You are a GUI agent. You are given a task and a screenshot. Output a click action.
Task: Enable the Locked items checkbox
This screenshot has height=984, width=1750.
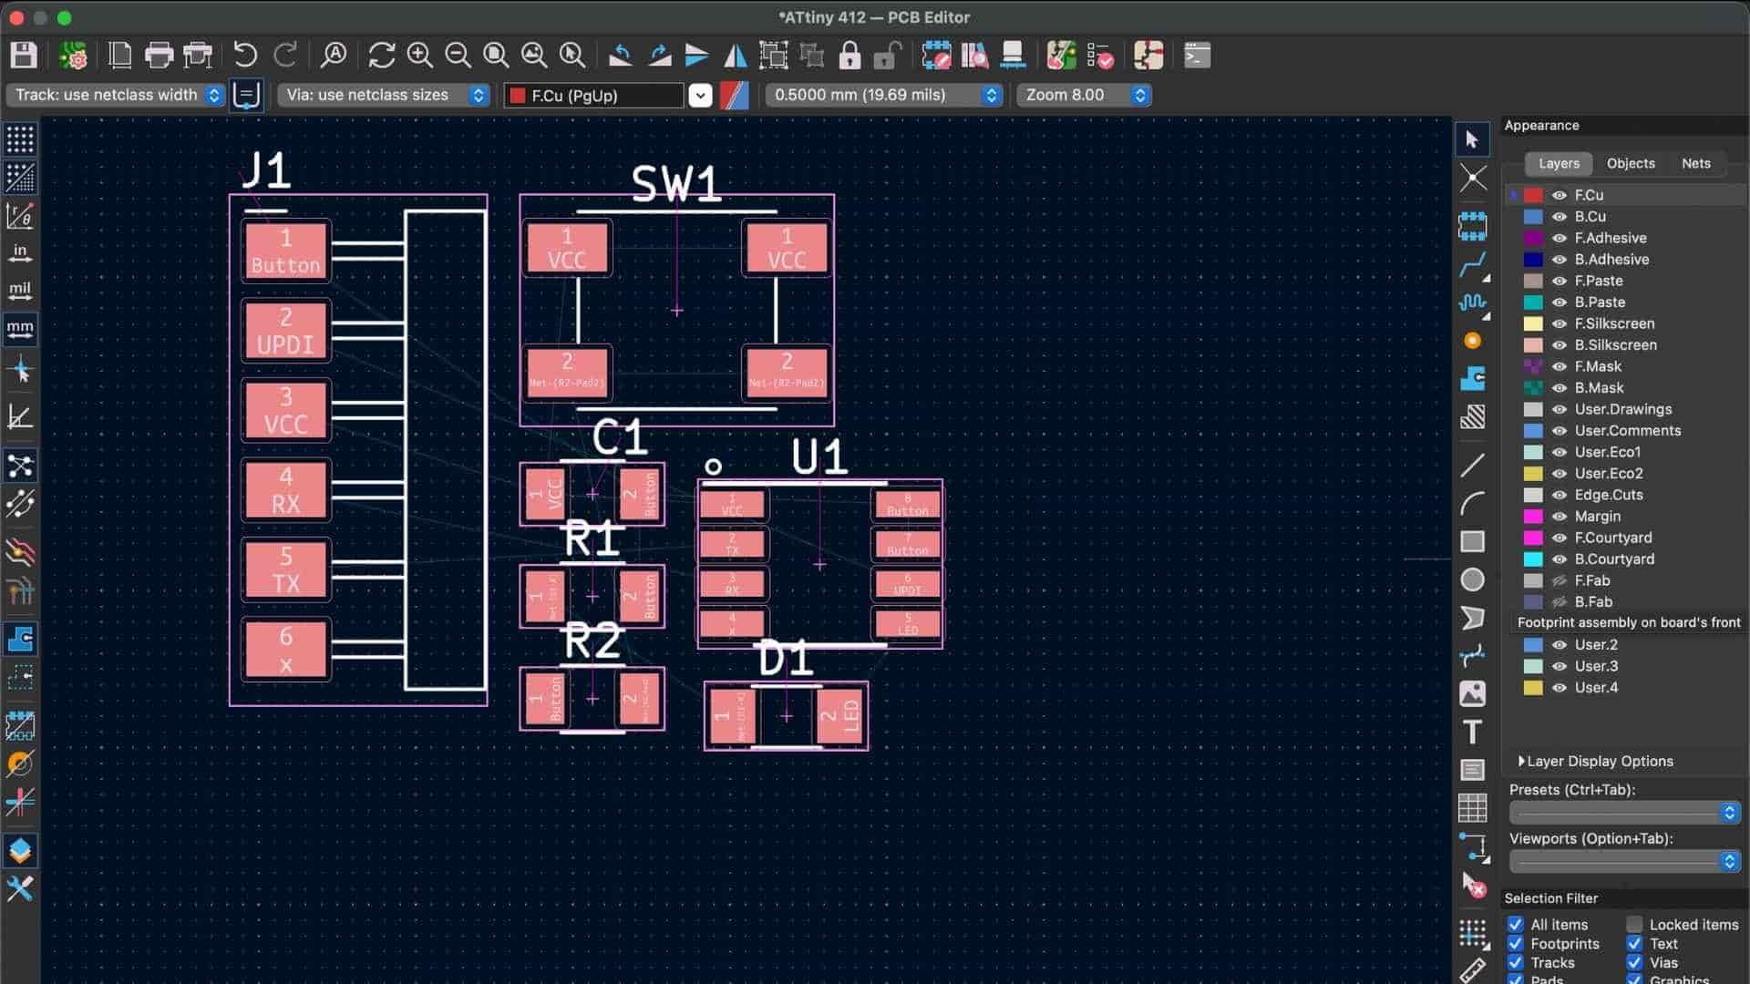[1634, 925]
